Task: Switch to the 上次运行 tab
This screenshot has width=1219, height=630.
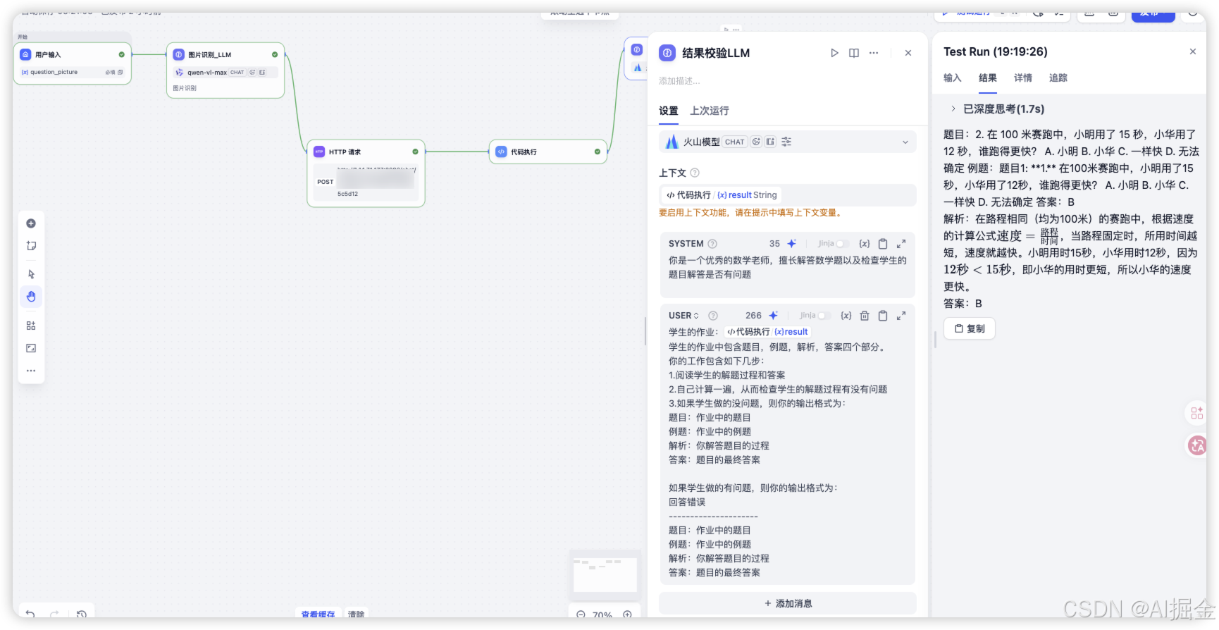Action: click(x=710, y=111)
